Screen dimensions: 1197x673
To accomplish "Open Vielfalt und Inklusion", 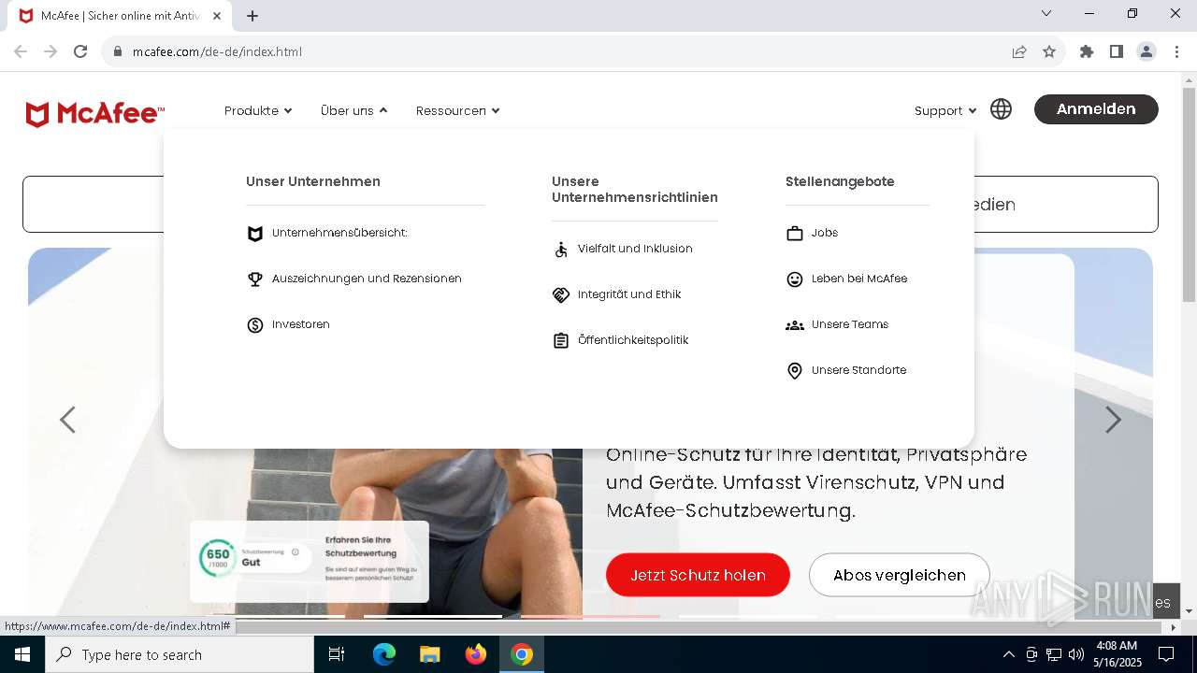I will click(635, 249).
